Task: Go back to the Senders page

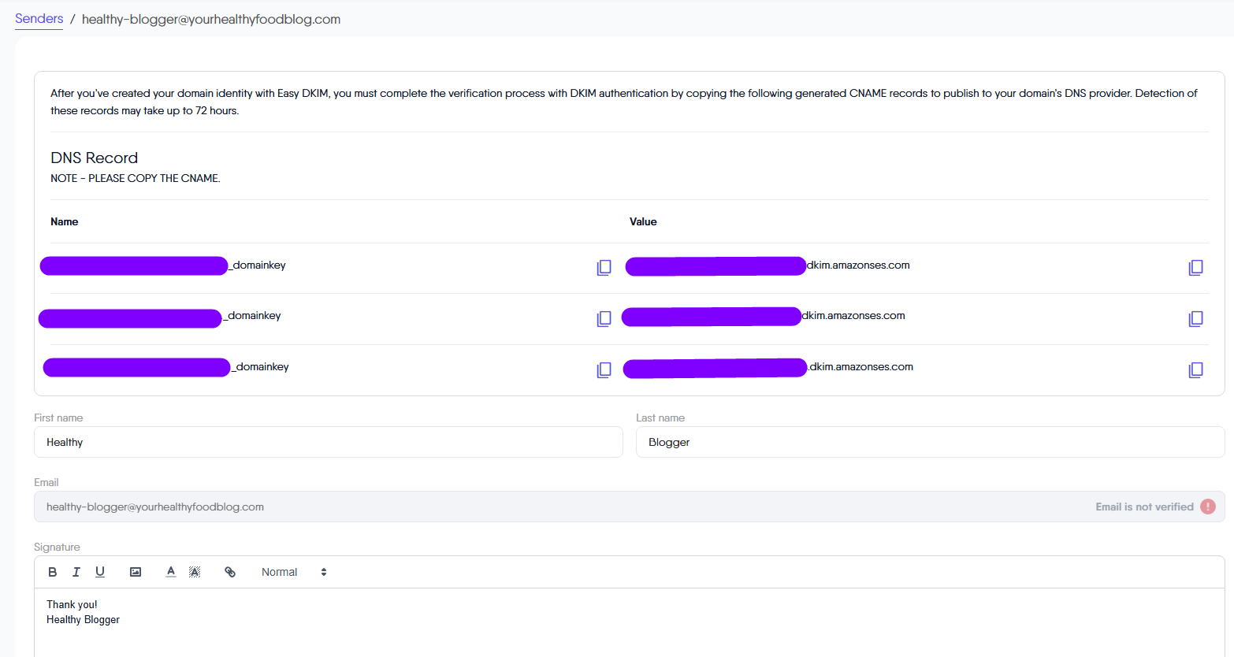Action: 39,19
